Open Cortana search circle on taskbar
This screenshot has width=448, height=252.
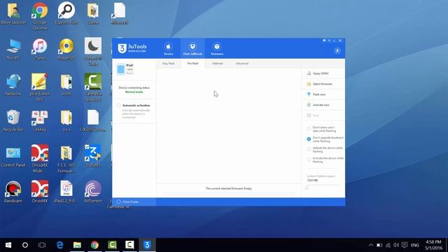[25, 245]
